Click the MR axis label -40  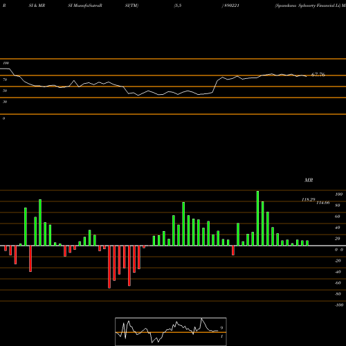[338, 272]
